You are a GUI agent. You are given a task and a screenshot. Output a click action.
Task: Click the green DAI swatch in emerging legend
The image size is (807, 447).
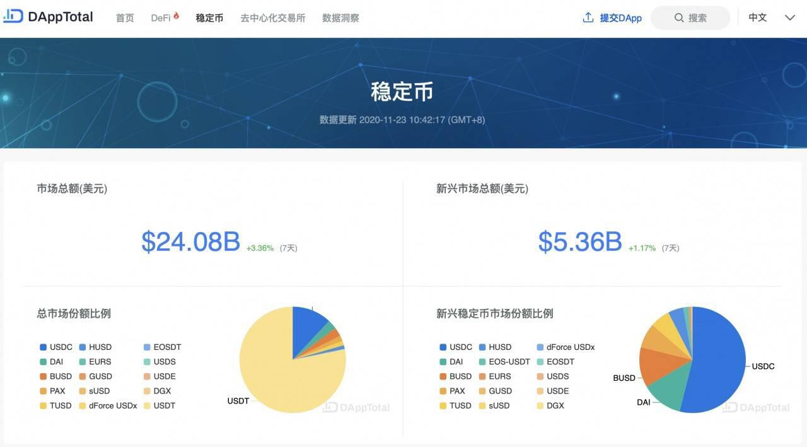click(443, 362)
